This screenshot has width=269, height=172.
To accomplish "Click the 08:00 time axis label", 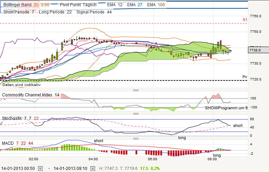I will tap(212, 159).
